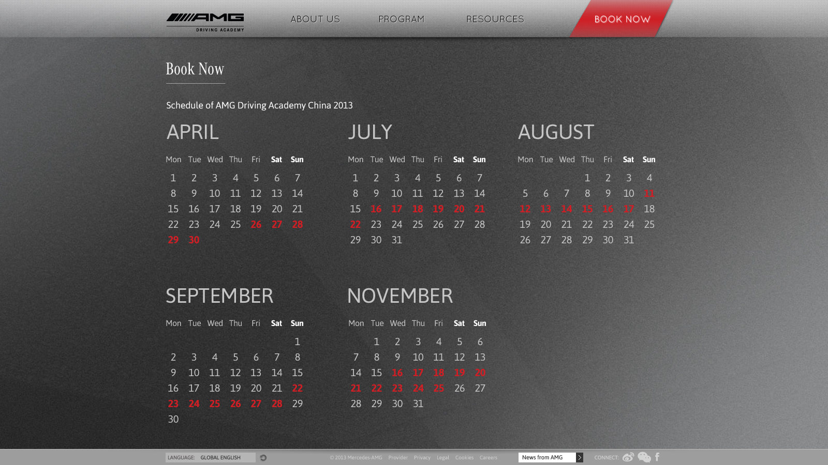Click the AMG Driving Academy logo
Viewport: 828px width, 465px height.
click(x=205, y=22)
